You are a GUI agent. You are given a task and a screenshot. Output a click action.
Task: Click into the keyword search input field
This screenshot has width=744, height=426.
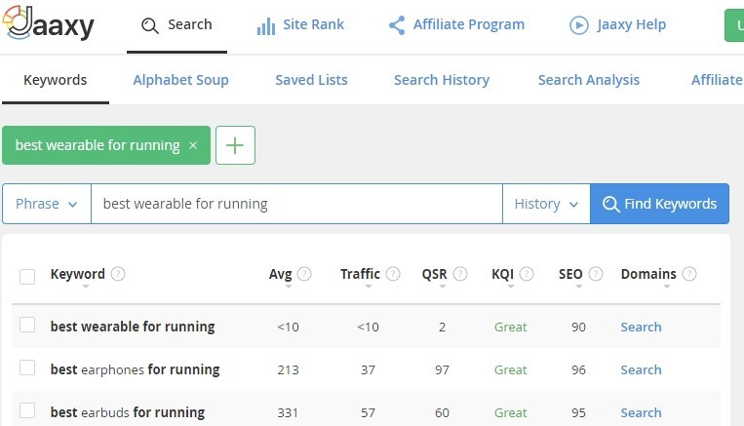297,204
